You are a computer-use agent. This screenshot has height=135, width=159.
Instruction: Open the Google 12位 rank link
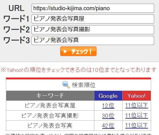pos(108,106)
